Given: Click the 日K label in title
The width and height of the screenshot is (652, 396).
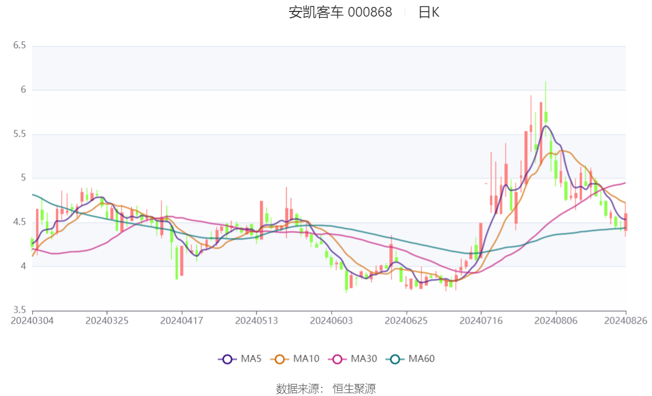Looking at the screenshot, I should pyautogui.click(x=429, y=13).
